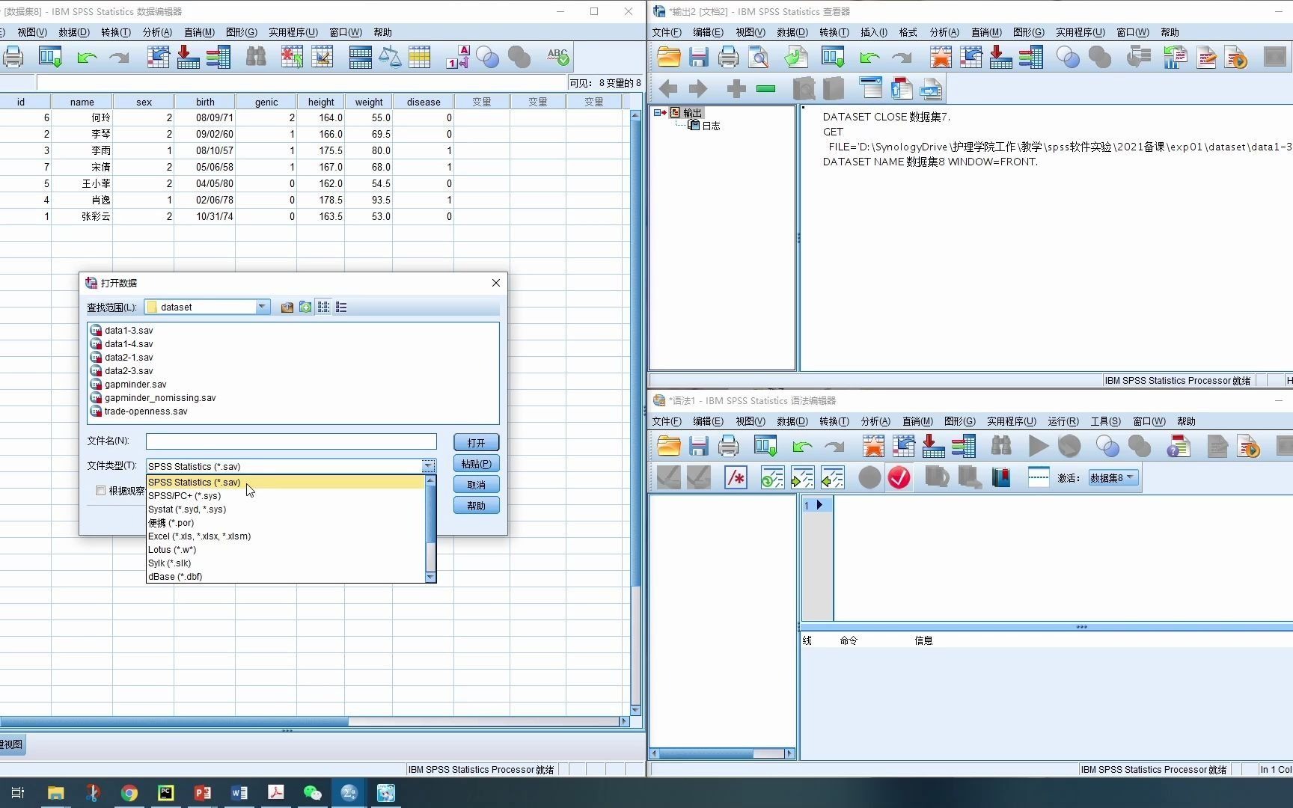Click the print icon in Data Editor toolbar
This screenshot has height=808, width=1293.
click(13, 58)
